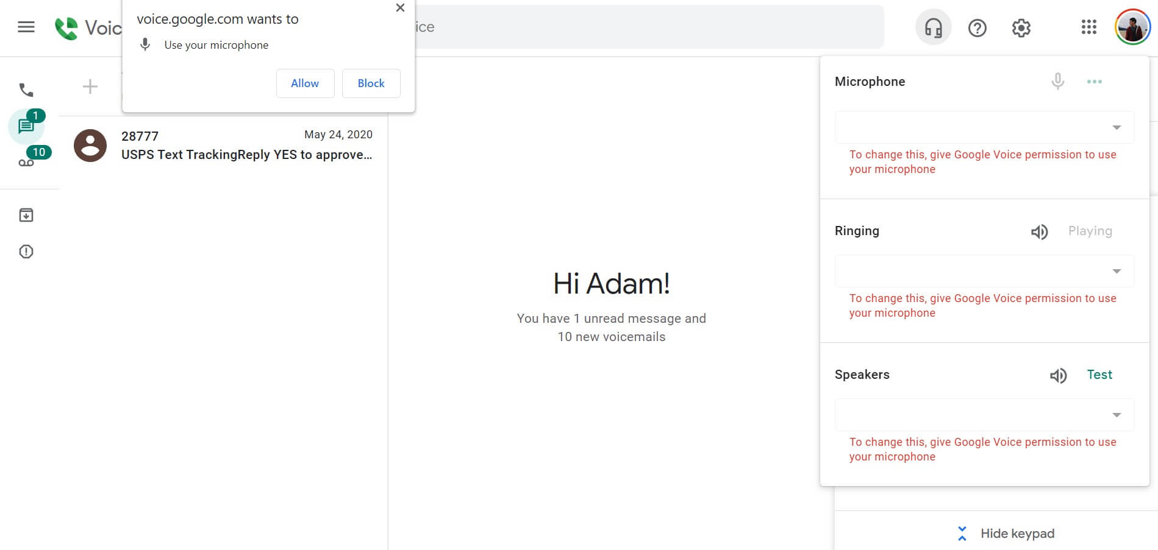Open audio settings headset icon

tap(933, 28)
